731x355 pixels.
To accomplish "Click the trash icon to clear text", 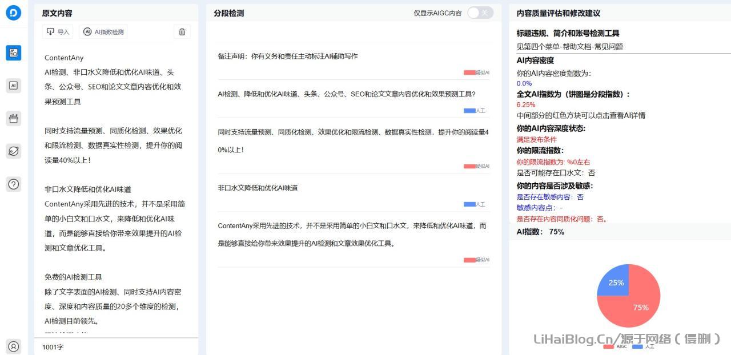I will pyautogui.click(x=182, y=32).
